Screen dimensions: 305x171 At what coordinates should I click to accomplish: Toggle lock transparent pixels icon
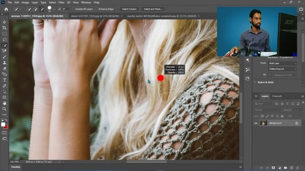263,116
